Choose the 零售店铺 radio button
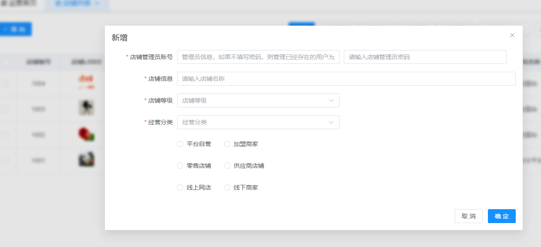The height and width of the screenshot is (247, 541). tap(180, 166)
